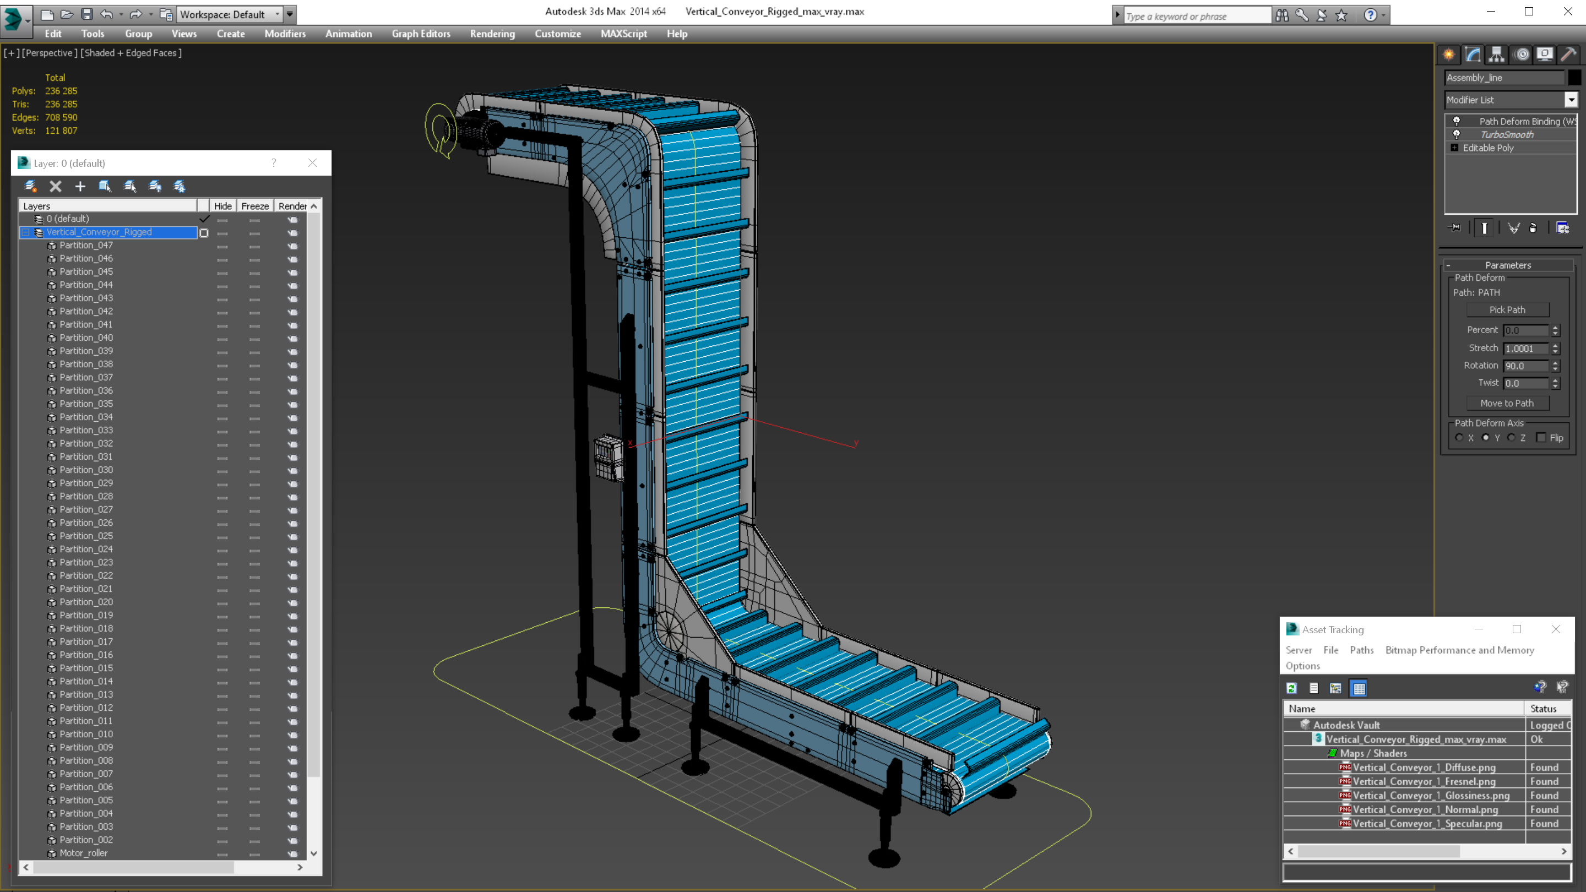1586x892 pixels.
Task: Open the Create command panel tab
Action: [1449, 55]
